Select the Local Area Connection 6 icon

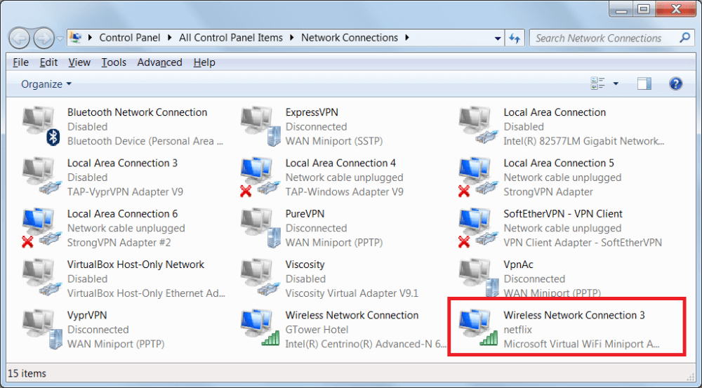41,227
